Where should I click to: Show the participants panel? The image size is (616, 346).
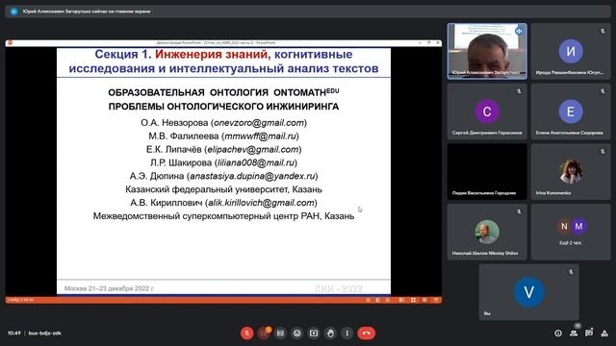tap(574, 334)
